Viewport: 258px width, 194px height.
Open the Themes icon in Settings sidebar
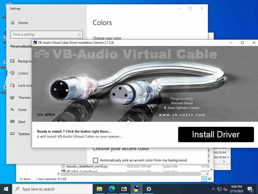click(12, 98)
